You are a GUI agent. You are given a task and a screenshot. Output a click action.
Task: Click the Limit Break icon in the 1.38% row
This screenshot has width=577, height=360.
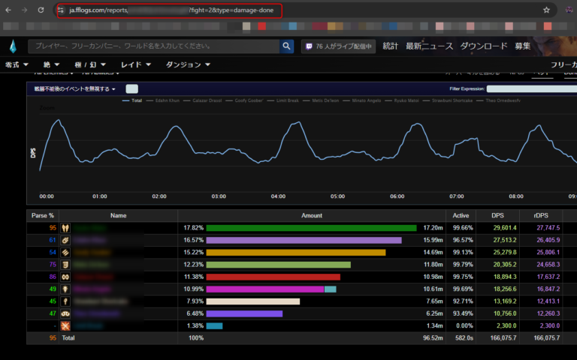point(65,326)
